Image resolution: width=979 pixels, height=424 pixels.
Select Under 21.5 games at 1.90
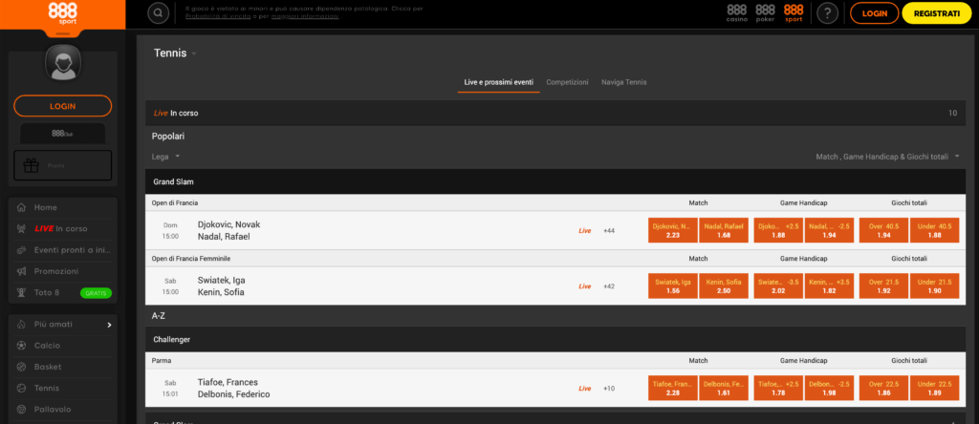pyautogui.click(x=935, y=286)
